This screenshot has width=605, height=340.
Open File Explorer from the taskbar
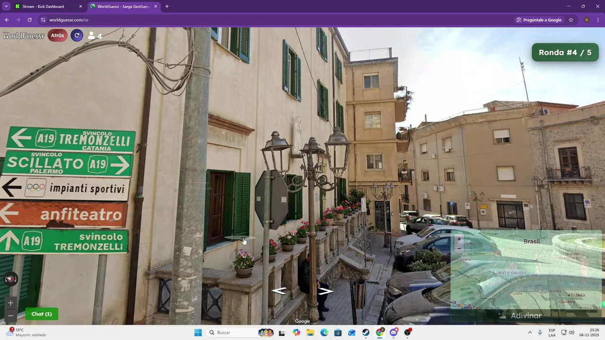[x=310, y=332]
